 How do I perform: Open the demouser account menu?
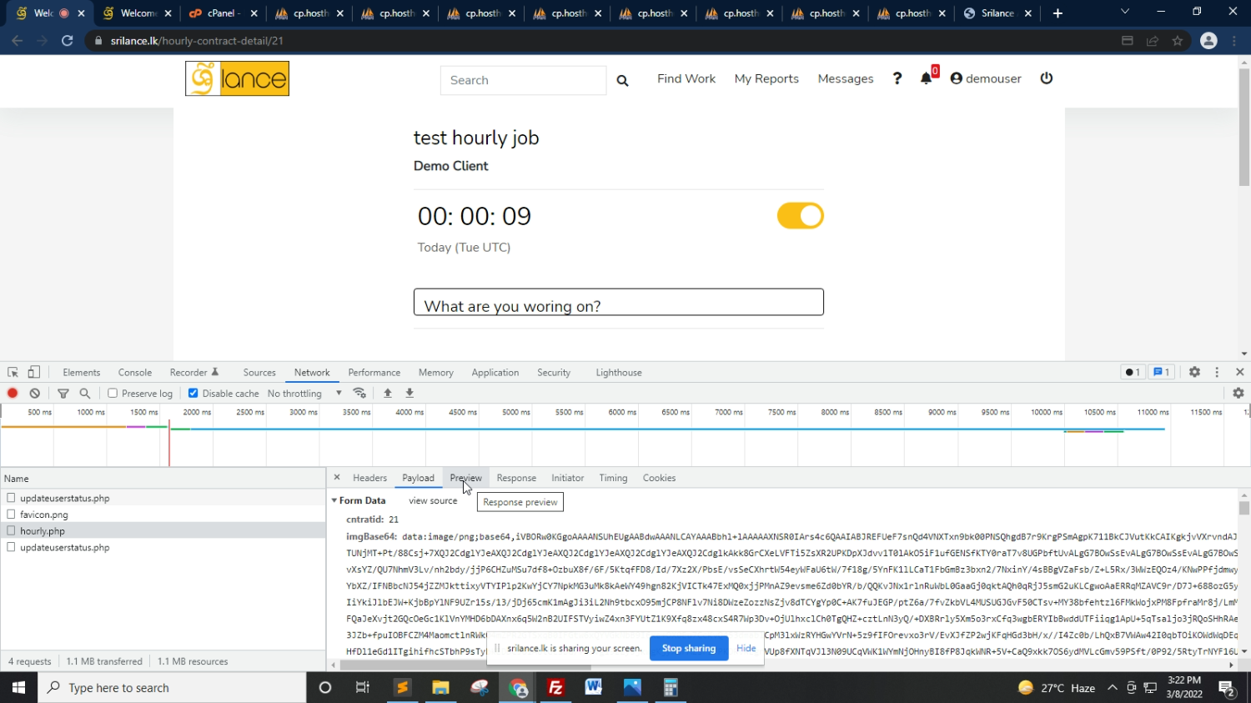986,78
